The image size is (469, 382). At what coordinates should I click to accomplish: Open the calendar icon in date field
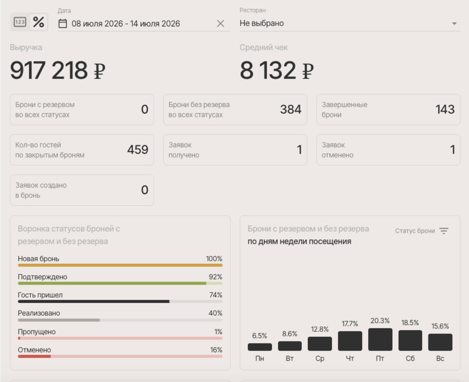[x=63, y=24]
